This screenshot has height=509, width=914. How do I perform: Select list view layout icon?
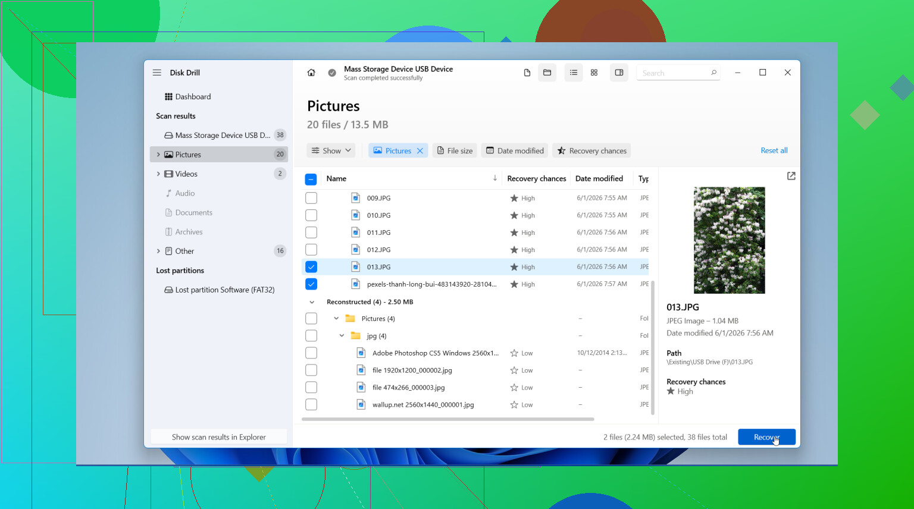pos(574,73)
